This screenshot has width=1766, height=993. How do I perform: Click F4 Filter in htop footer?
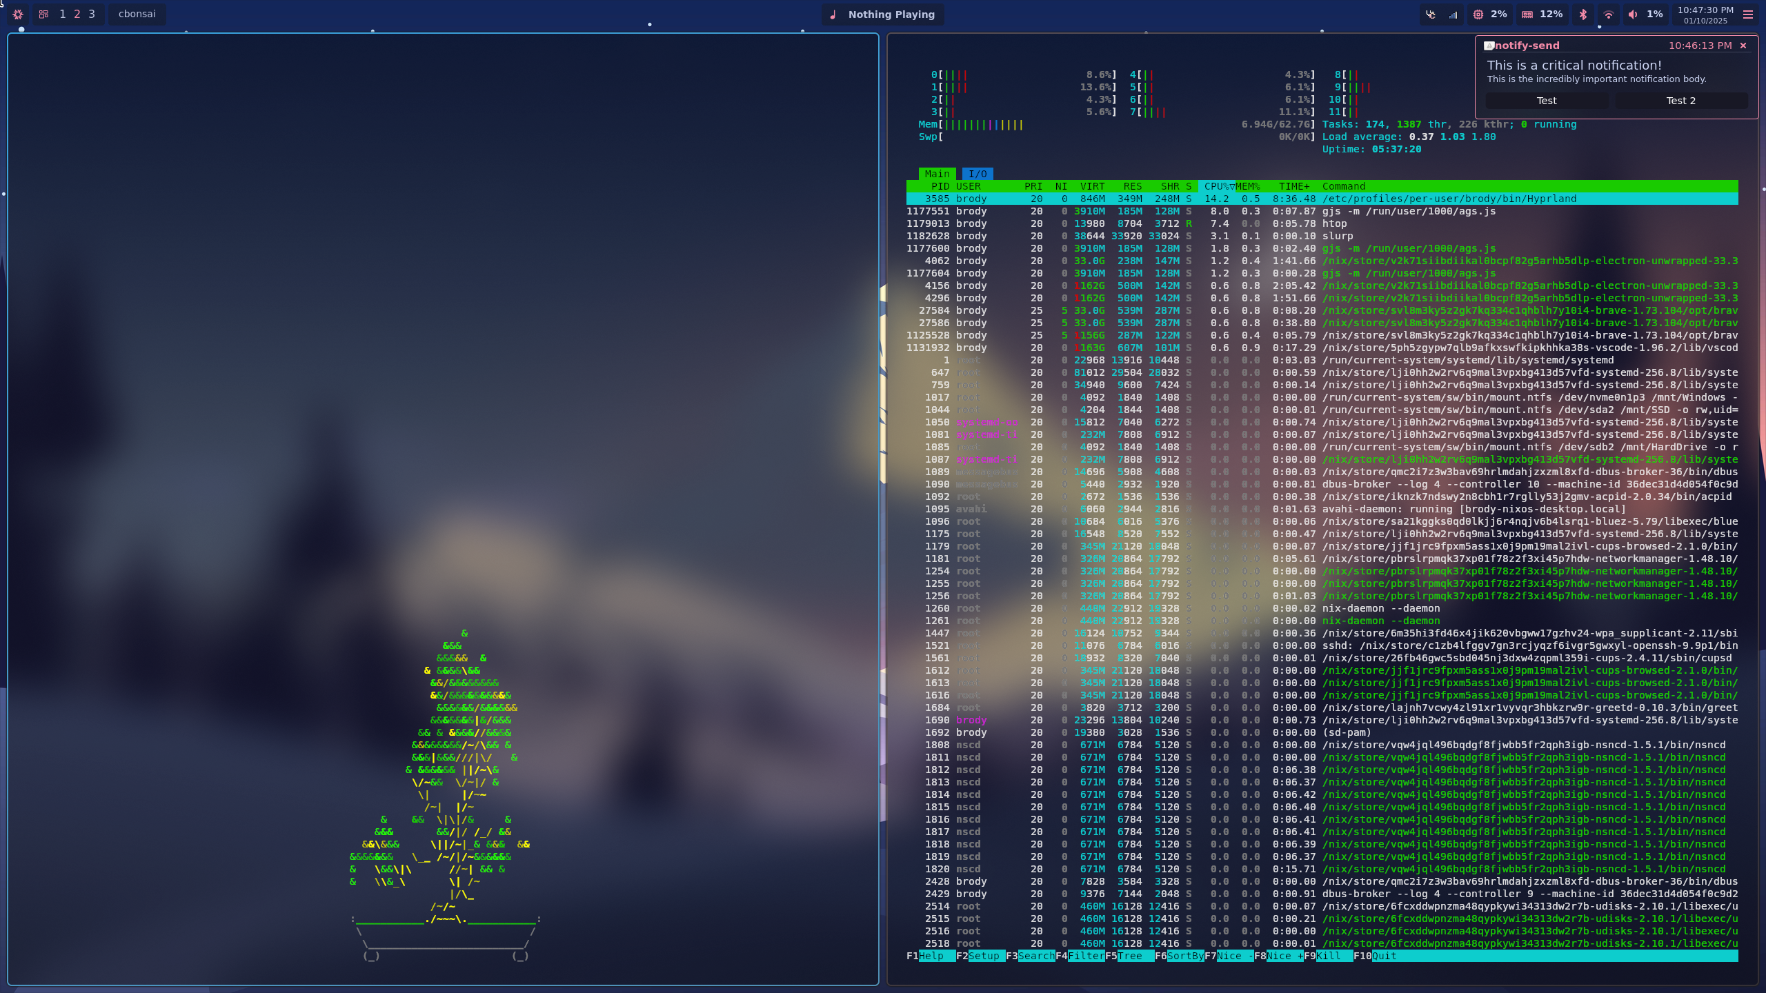[1080, 956]
